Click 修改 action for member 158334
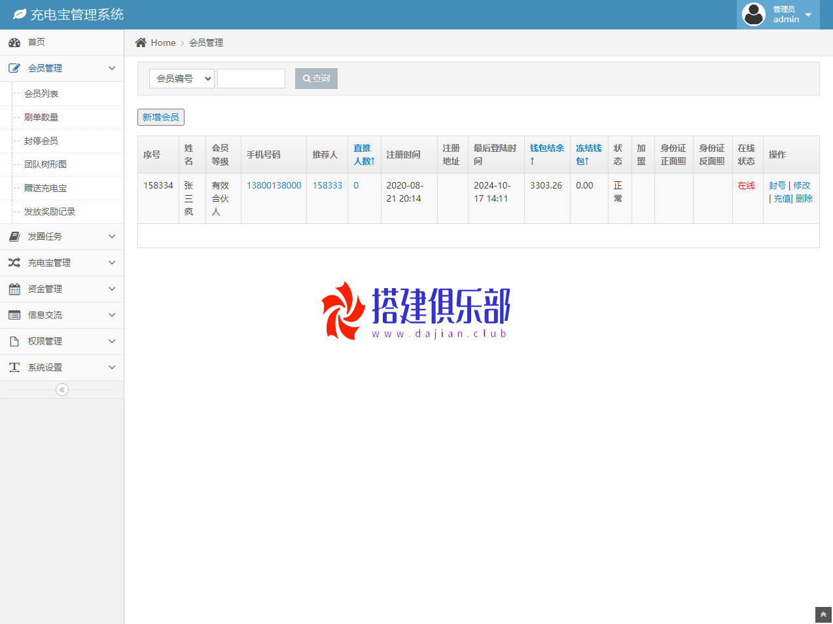Image resolution: width=833 pixels, height=624 pixels. 802,185
